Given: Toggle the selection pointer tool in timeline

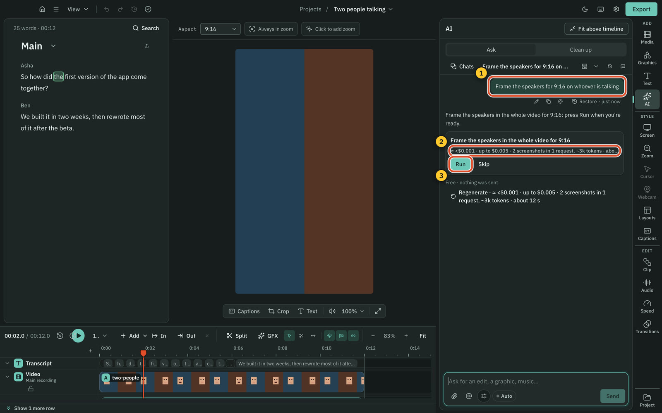Looking at the screenshot, I should (x=289, y=336).
